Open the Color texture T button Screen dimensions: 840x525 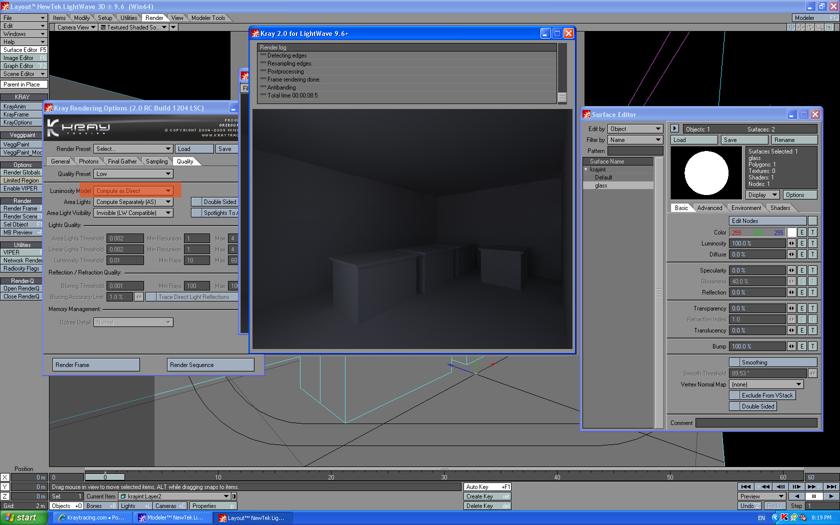(812, 232)
